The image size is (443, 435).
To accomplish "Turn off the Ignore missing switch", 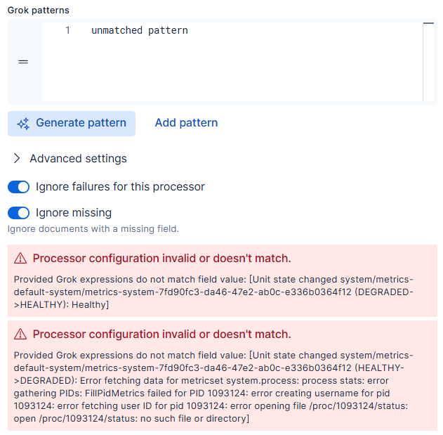I will [x=19, y=213].
